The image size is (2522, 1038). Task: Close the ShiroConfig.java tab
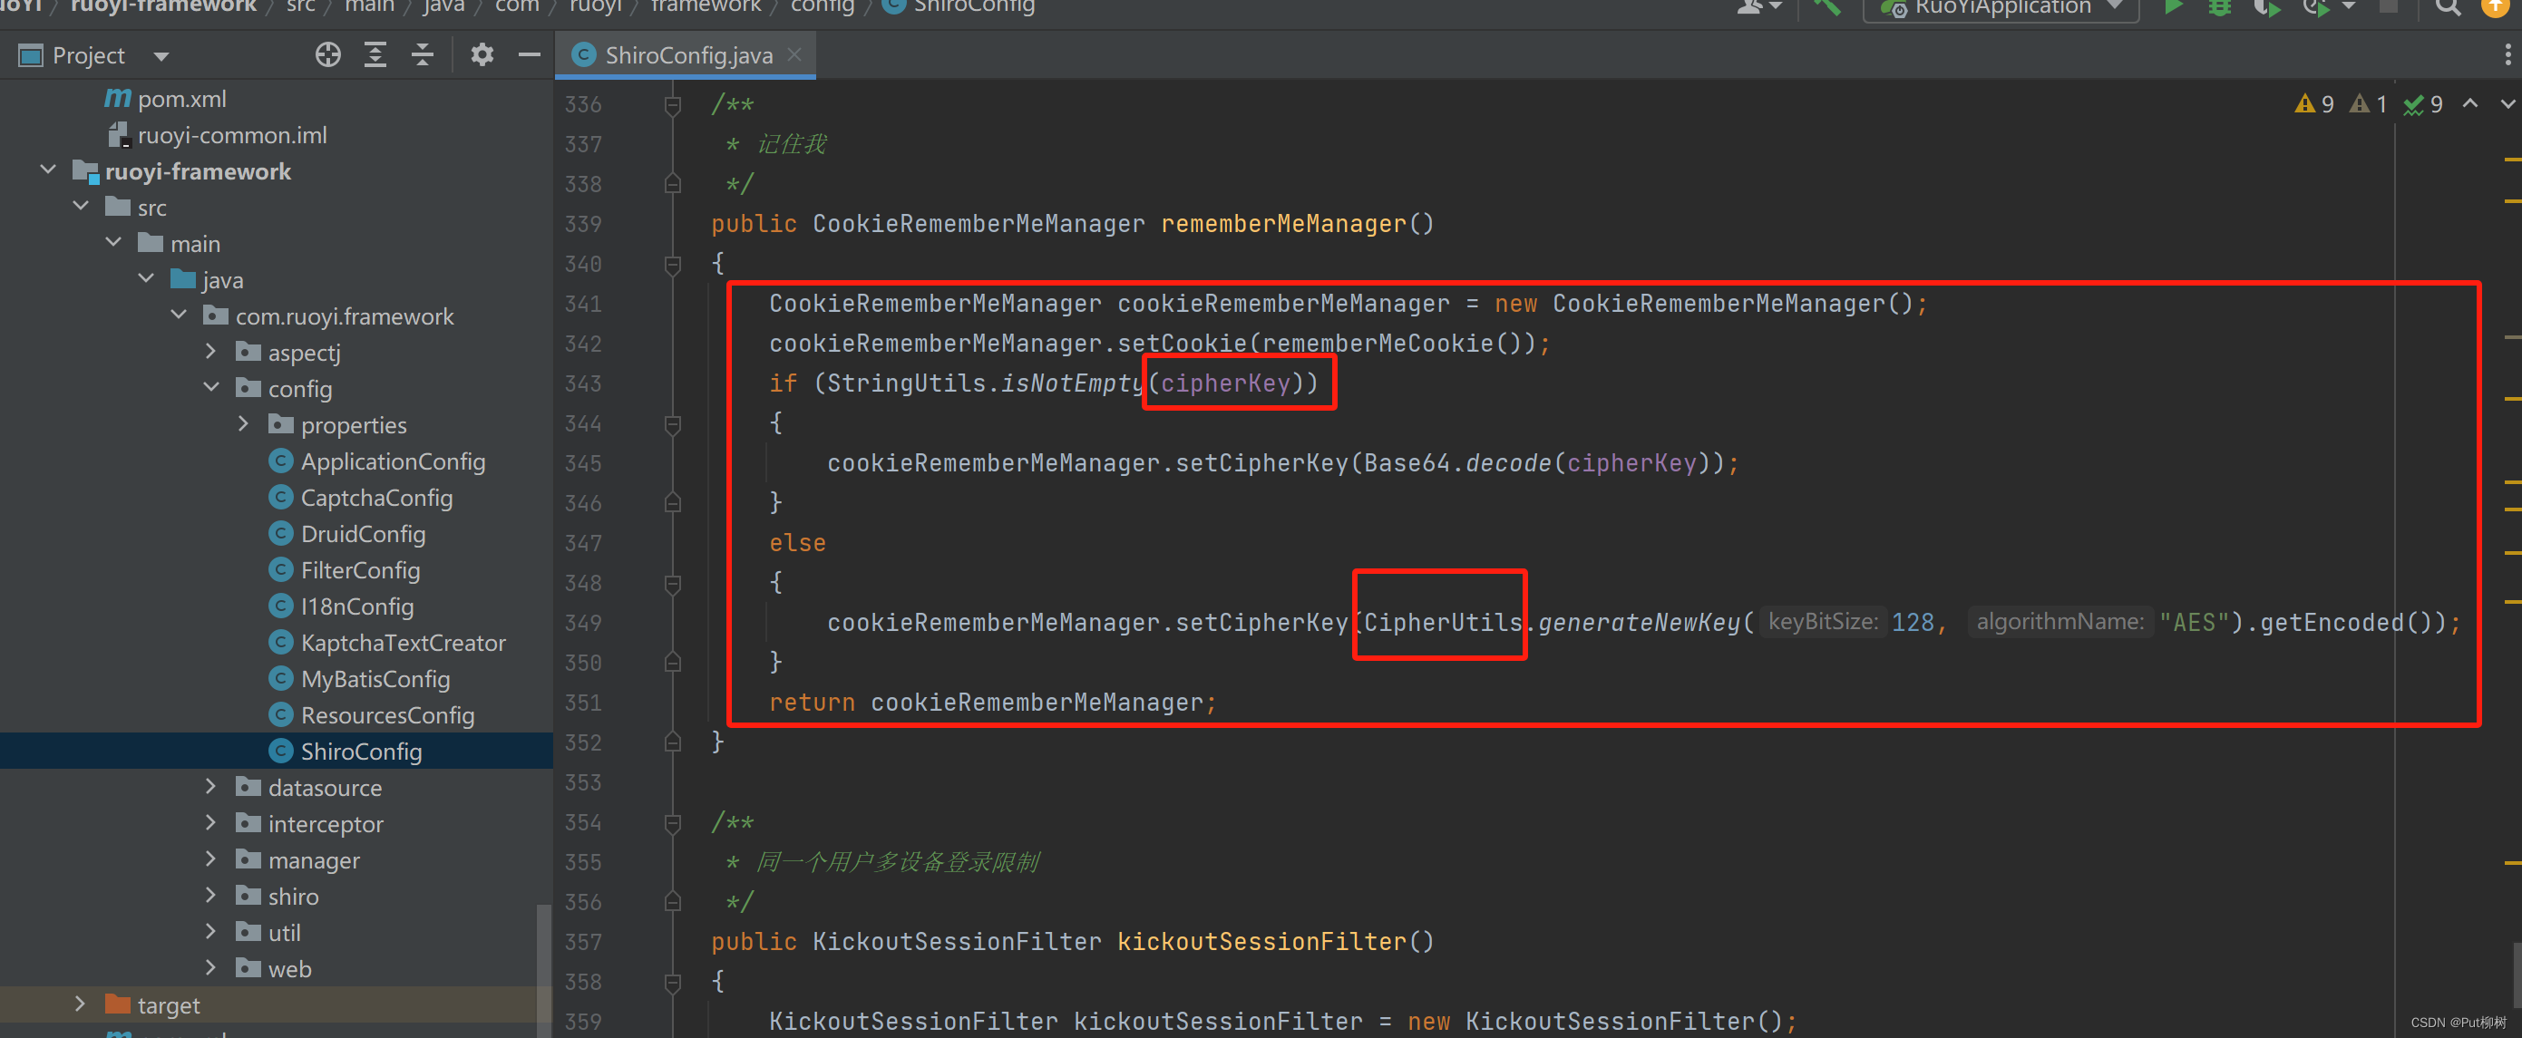coord(795,54)
